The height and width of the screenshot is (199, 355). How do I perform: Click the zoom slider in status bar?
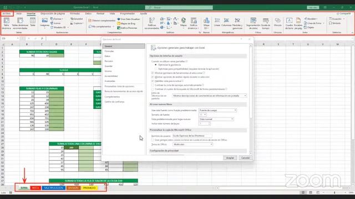334,192
